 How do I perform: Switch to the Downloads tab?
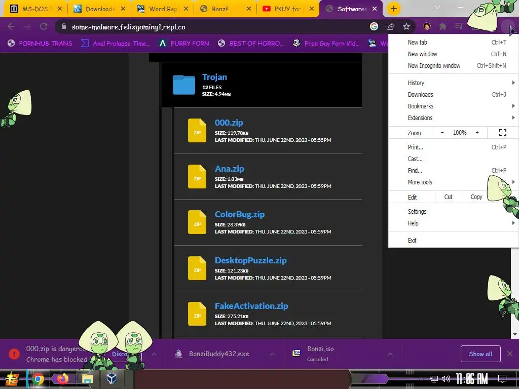[100, 9]
